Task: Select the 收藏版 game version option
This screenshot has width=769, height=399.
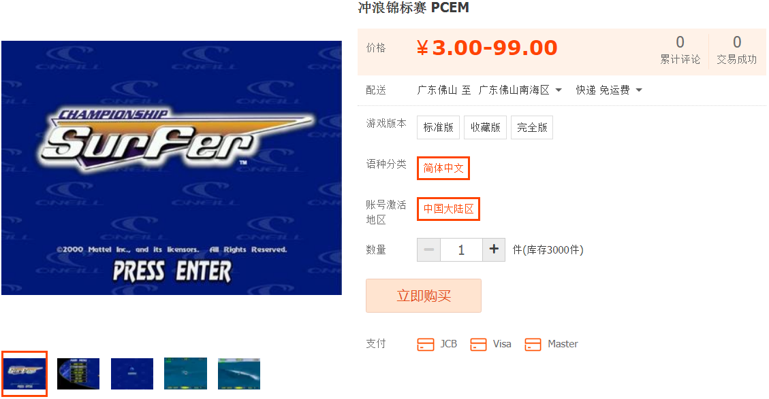Action: (x=485, y=127)
